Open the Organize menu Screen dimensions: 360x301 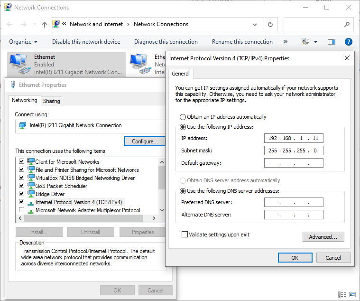click(x=23, y=42)
